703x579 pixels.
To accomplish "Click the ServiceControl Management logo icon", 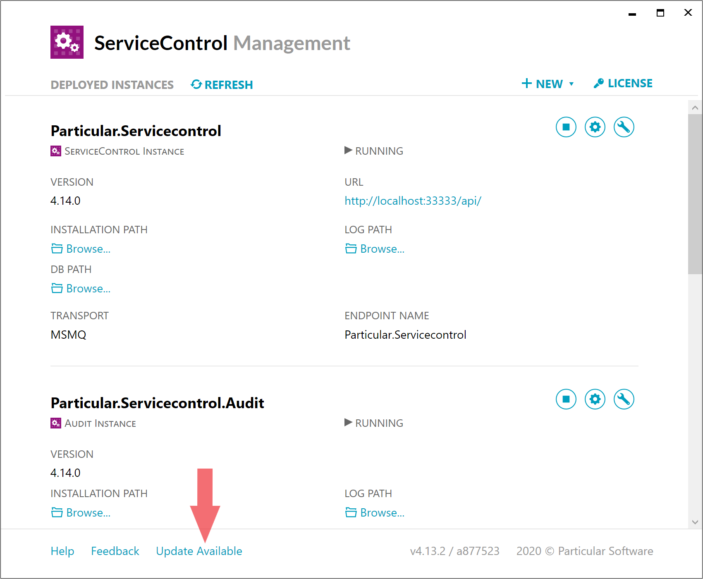I will (67, 42).
